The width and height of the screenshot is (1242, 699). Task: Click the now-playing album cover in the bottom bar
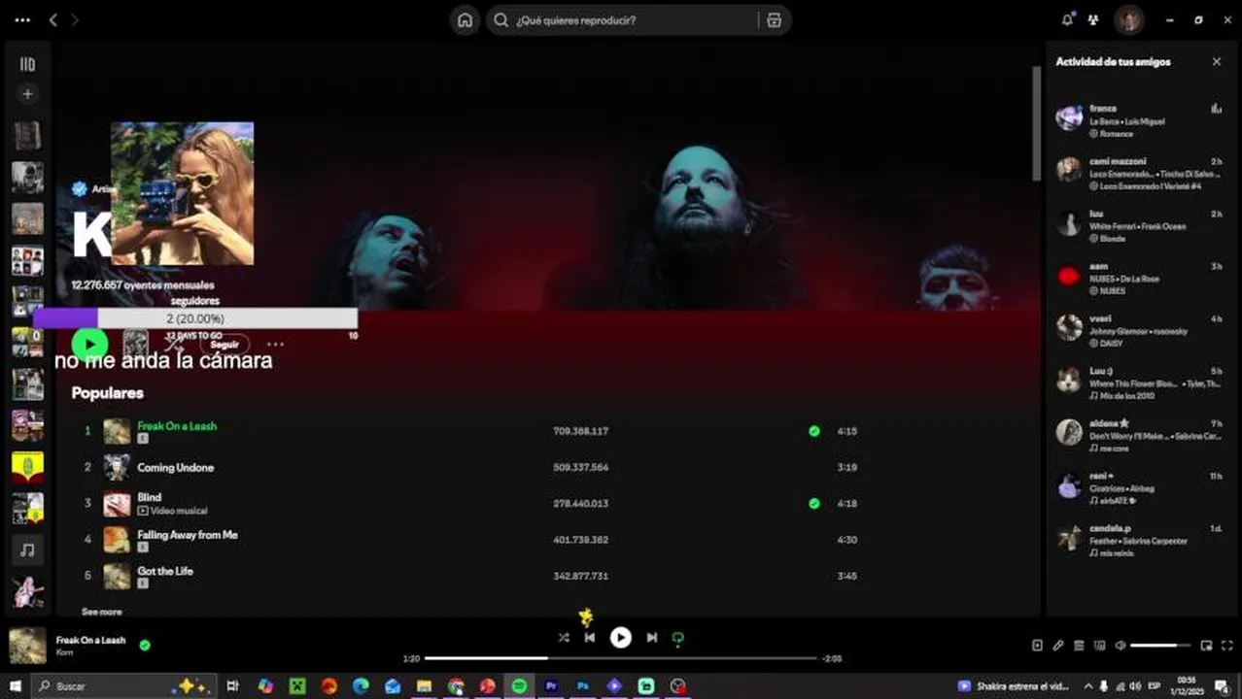[x=27, y=646]
